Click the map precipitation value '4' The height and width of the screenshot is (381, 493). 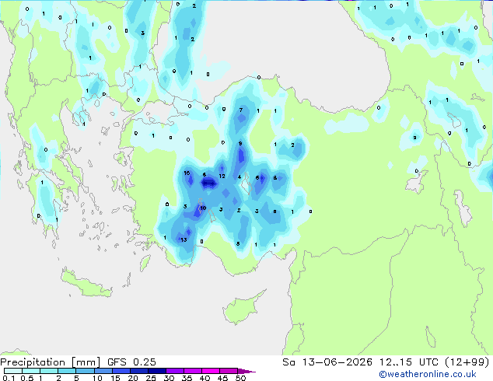pos(240,177)
